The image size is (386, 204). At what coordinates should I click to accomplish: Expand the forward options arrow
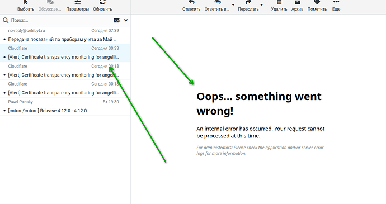point(262,5)
